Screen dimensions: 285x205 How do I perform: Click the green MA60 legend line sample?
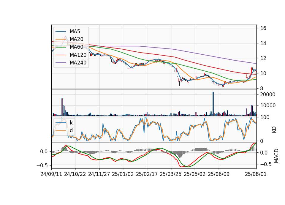[61, 47]
